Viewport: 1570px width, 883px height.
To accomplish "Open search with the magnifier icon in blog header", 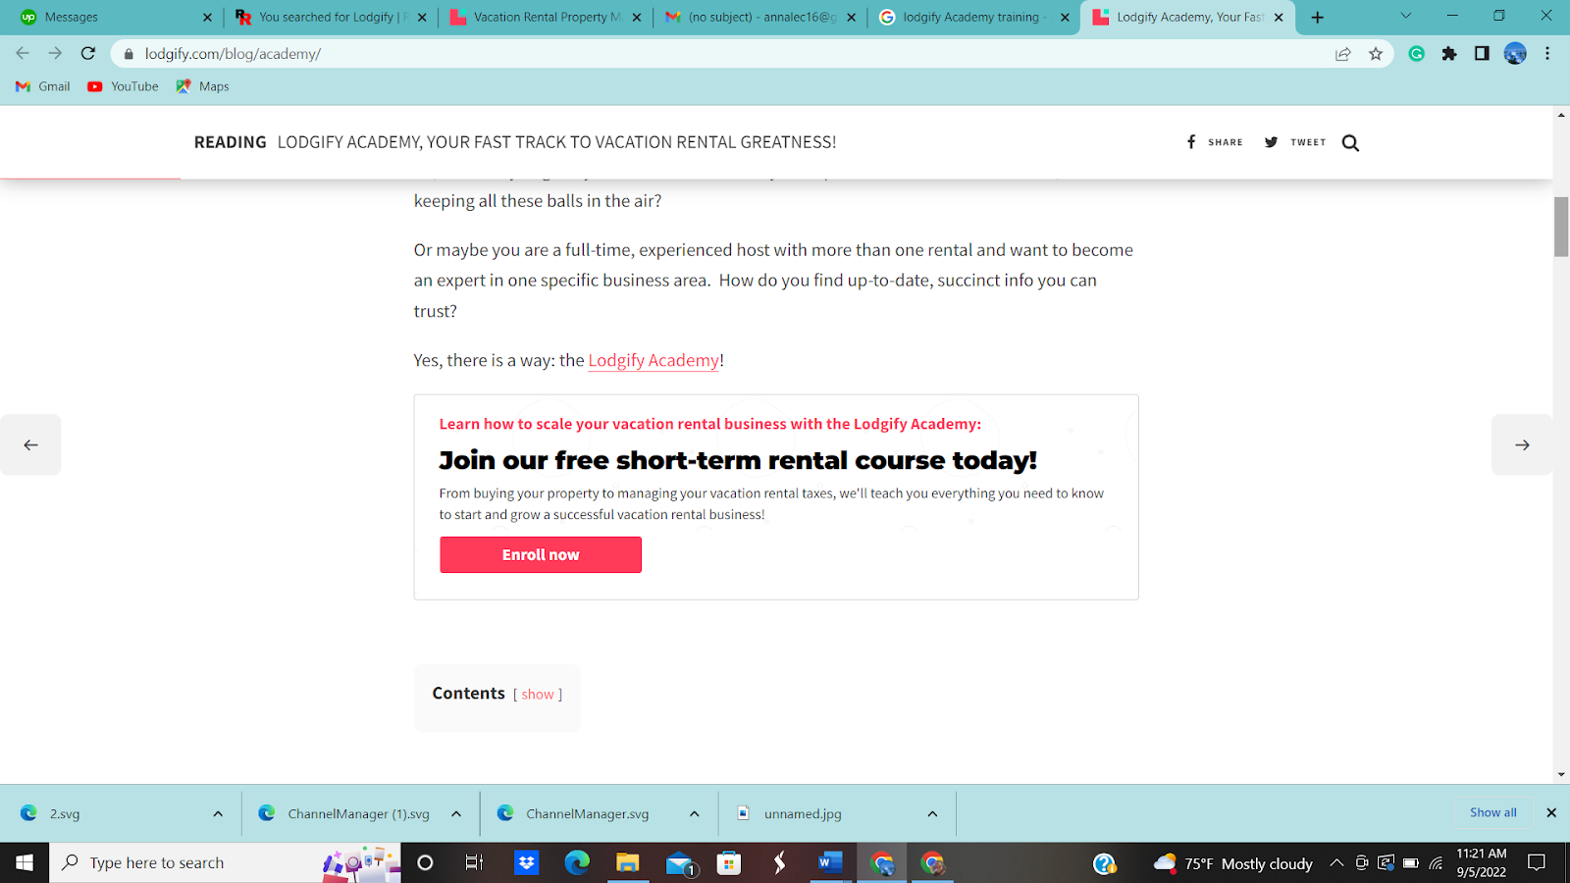I will coord(1350,143).
